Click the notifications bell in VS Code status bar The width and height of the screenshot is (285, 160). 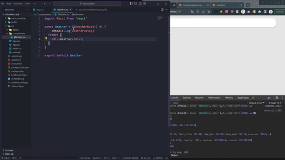(x=167, y=158)
